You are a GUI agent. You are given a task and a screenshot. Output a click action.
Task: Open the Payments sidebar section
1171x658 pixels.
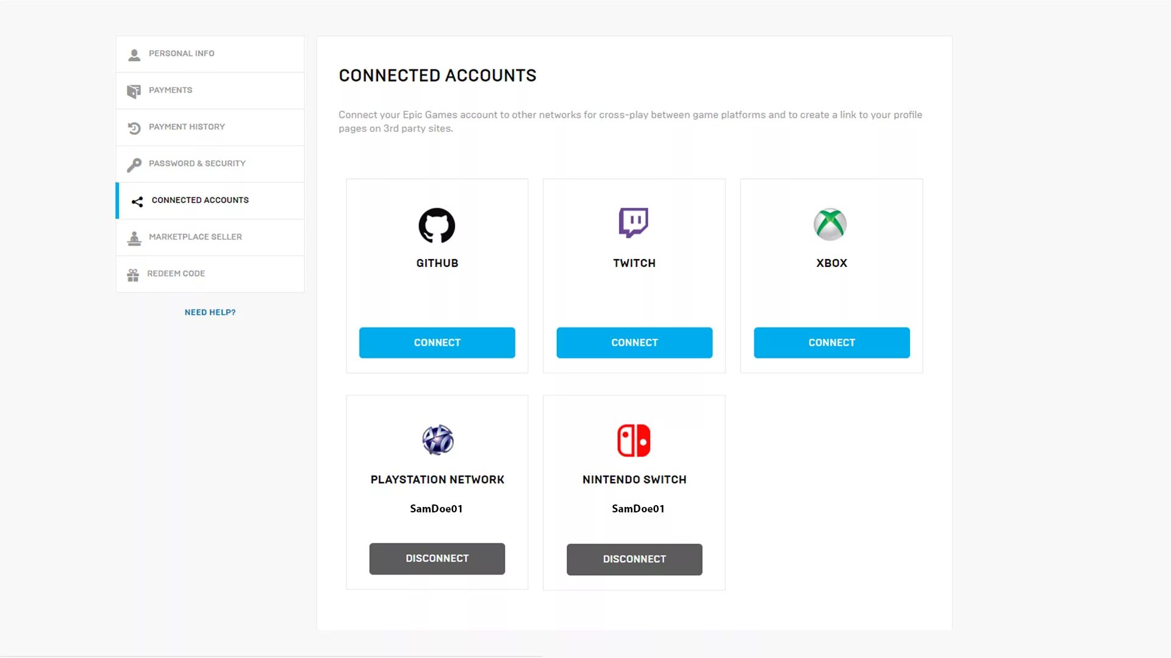click(171, 90)
